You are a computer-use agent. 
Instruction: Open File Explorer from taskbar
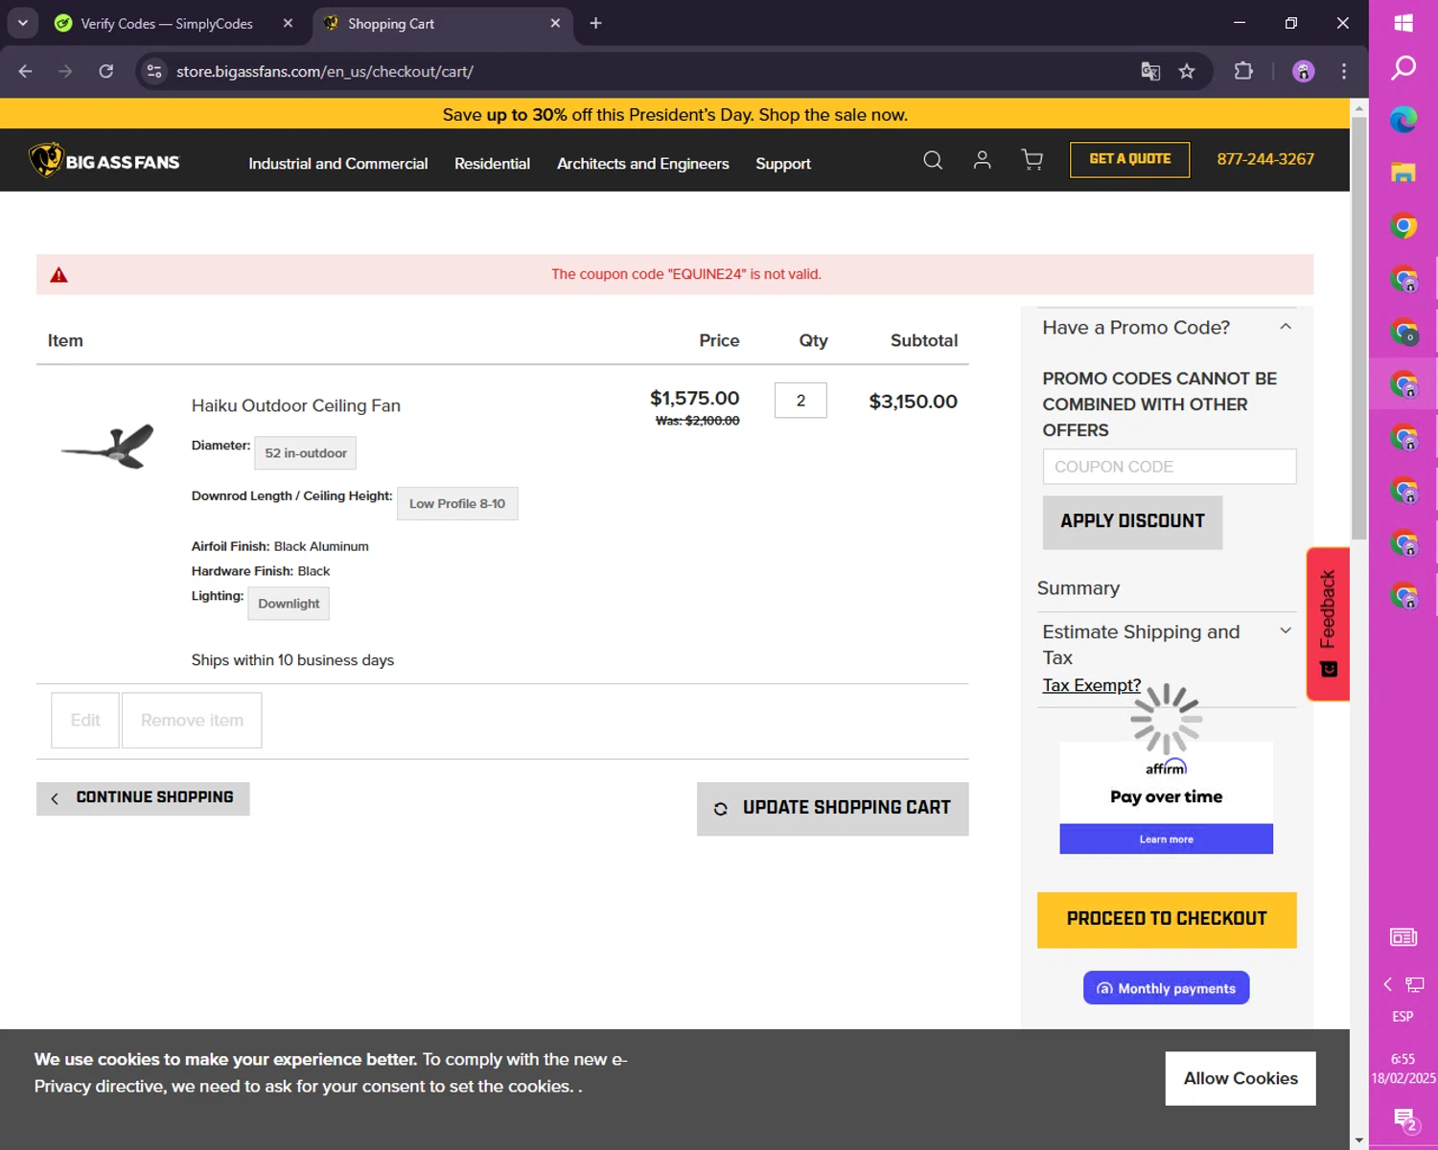[x=1403, y=172]
